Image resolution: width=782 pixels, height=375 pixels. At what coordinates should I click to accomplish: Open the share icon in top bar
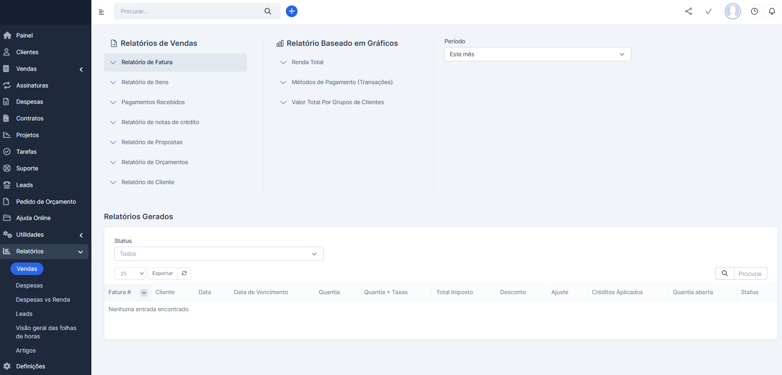(689, 11)
